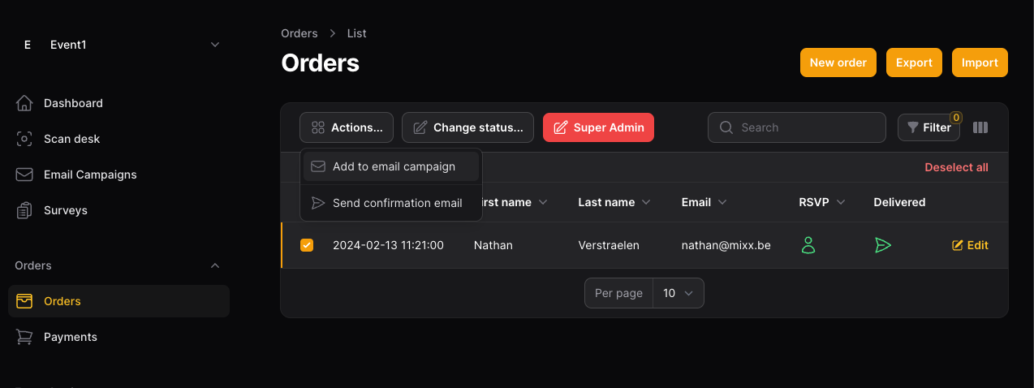Choose Add to email campaign
The image size is (1034, 388).
pos(393,166)
